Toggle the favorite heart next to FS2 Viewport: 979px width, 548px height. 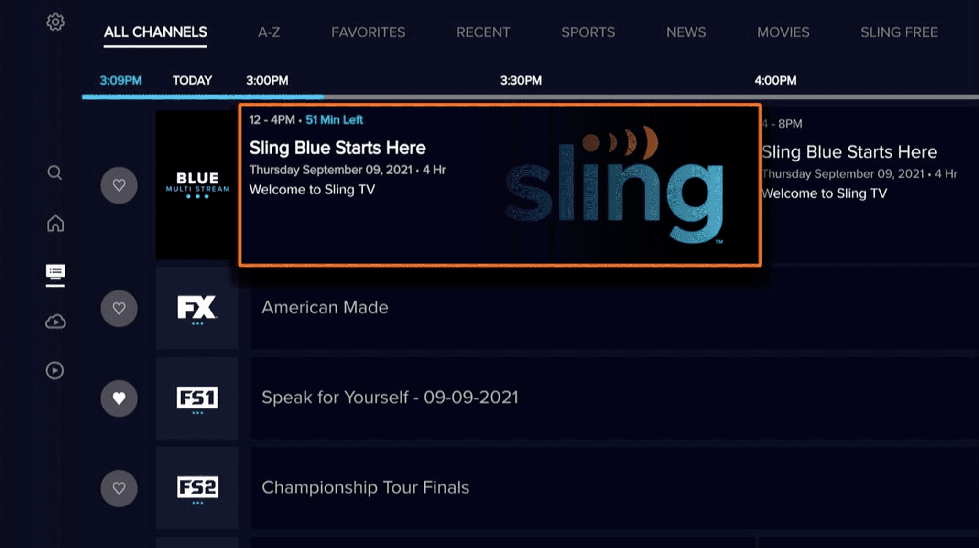click(x=119, y=488)
